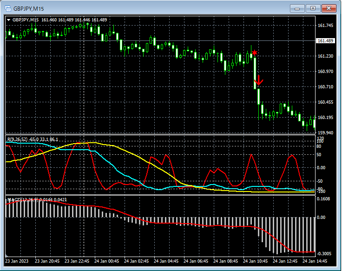Image resolution: width=342 pixels, height=271 pixels.
Task: Click the chart shift triangle at bottom-left
Action: click(7, 255)
